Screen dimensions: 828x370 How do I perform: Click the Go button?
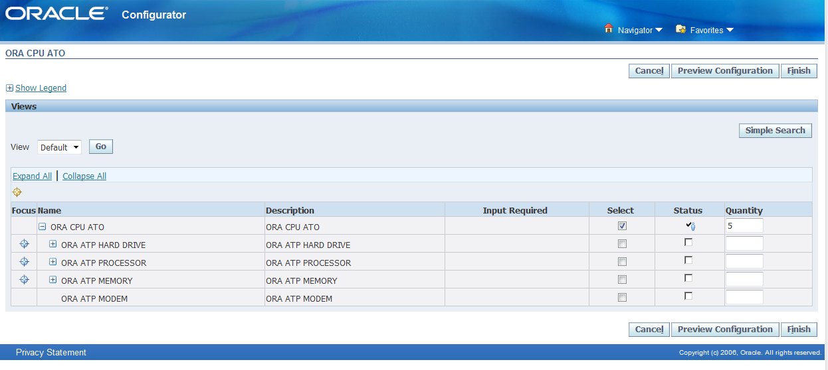[101, 147]
